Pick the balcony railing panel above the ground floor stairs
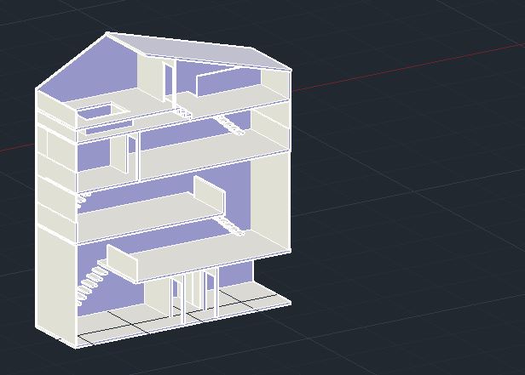Image resolution: width=525 pixels, height=375 pixels. [122, 262]
